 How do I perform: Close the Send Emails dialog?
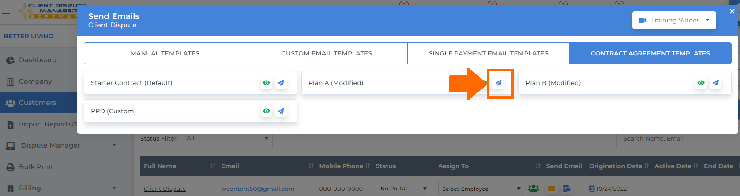[x=732, y=11]
